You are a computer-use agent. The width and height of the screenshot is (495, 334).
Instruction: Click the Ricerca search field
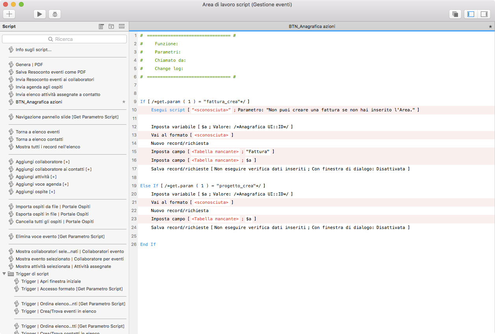(64, 39)
